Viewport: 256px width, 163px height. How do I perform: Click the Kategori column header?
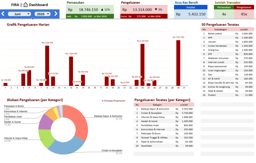point(157,105)
